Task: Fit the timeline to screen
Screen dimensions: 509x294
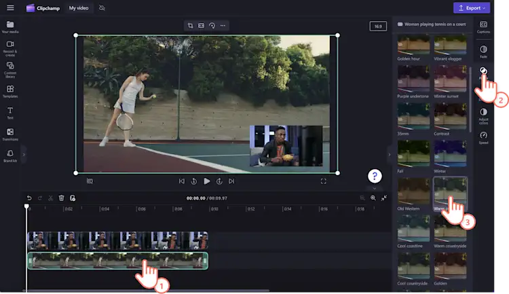Action: 383,198
